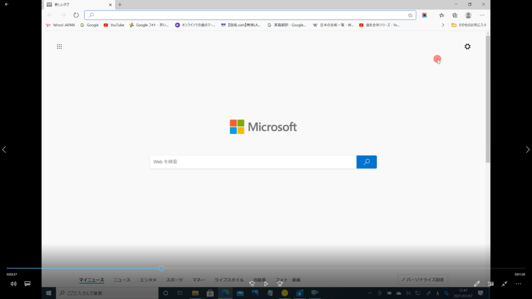Screen dimensions: 532x299
Task: Click the Web search input field
Action: point(253,162)
